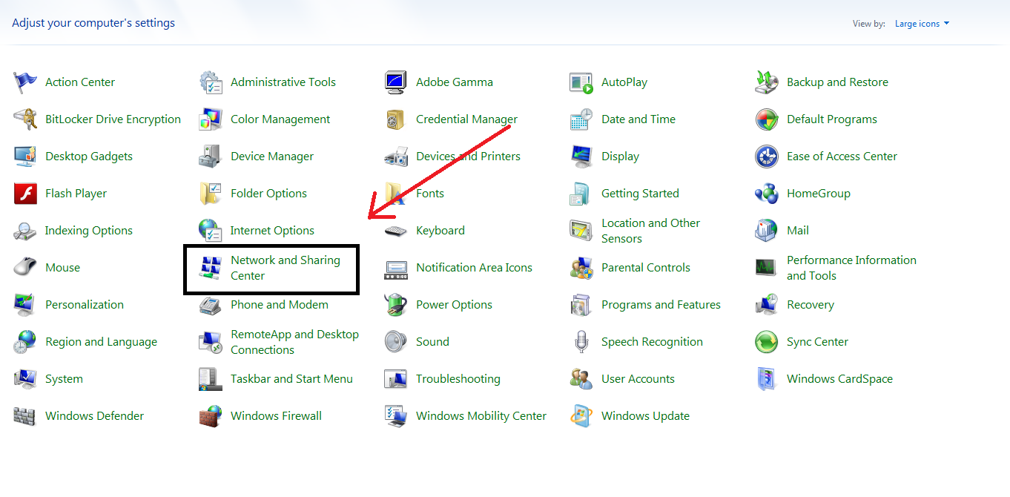
Task: Click RemoteApp and Desktop Connections link
Action: click(294, 342)
